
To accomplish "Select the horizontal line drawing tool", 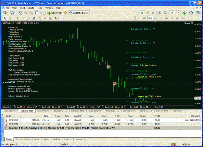I will [x=23, y=18].
